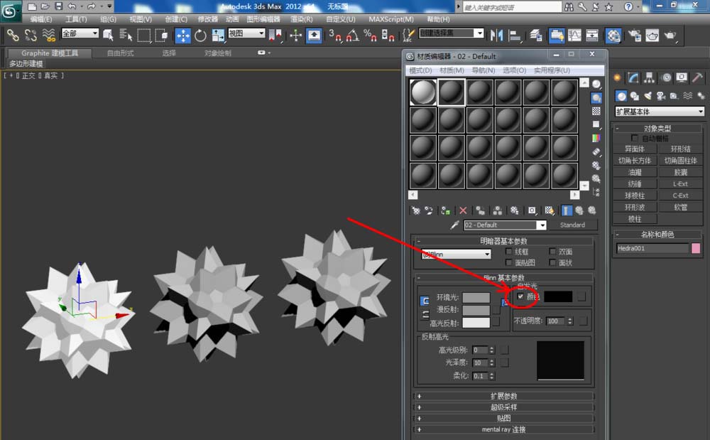This screenshot has height=440, width=710.
Task: Choose the rectangular selection region icon
Action: [x=144, y=35]
